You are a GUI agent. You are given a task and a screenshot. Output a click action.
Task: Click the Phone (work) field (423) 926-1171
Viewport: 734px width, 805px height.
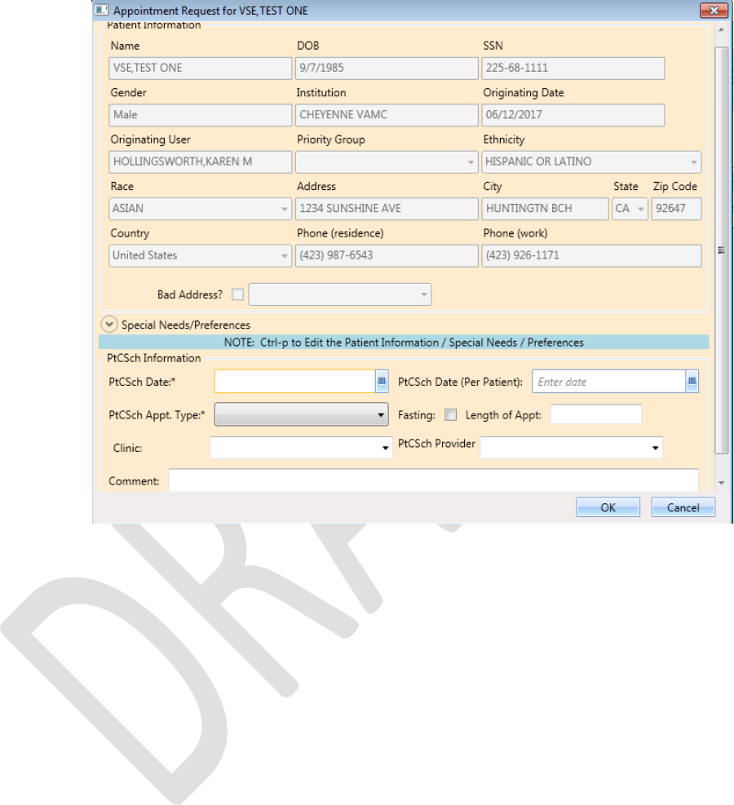click(591, 255)
